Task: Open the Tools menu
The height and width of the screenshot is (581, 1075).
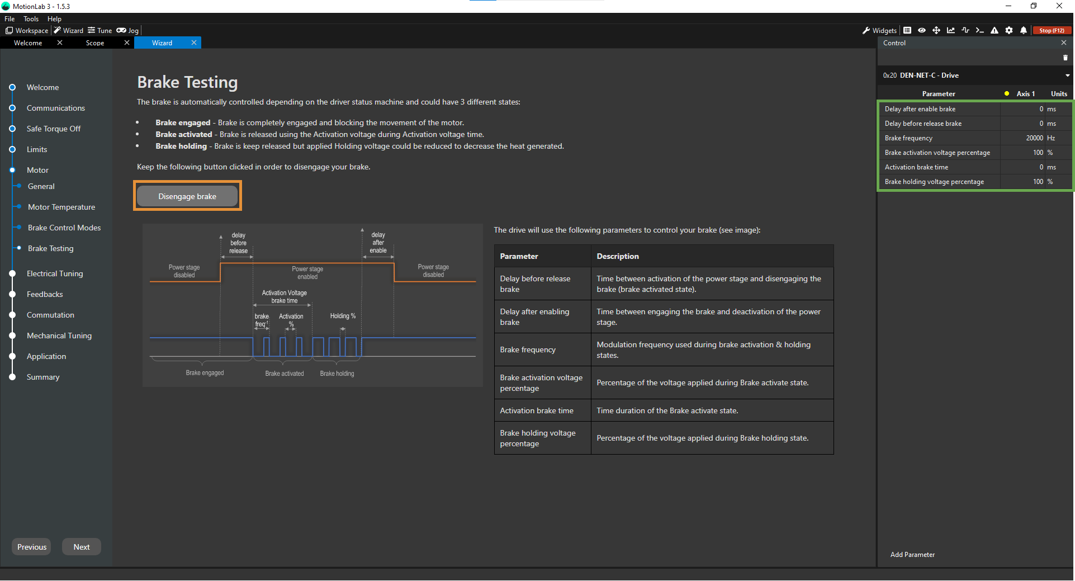Action: pyautogui.click(x=31, y=19)
